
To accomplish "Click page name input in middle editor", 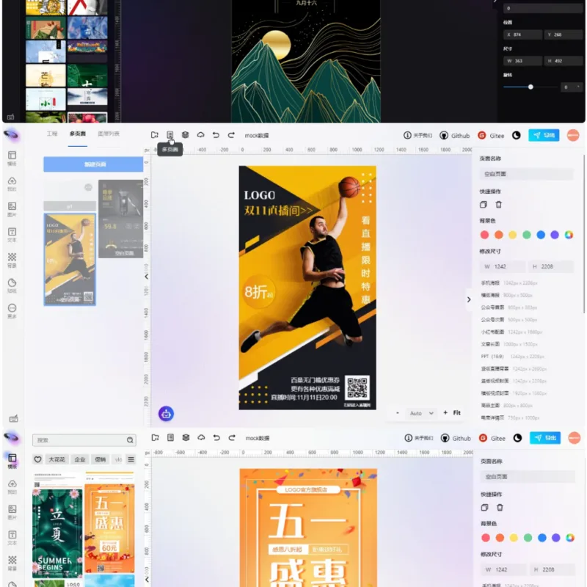I will pos(526,174).
